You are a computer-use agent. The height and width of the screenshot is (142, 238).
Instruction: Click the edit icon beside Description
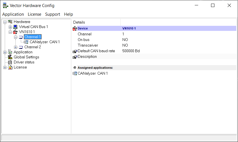(x=75, y=57)
